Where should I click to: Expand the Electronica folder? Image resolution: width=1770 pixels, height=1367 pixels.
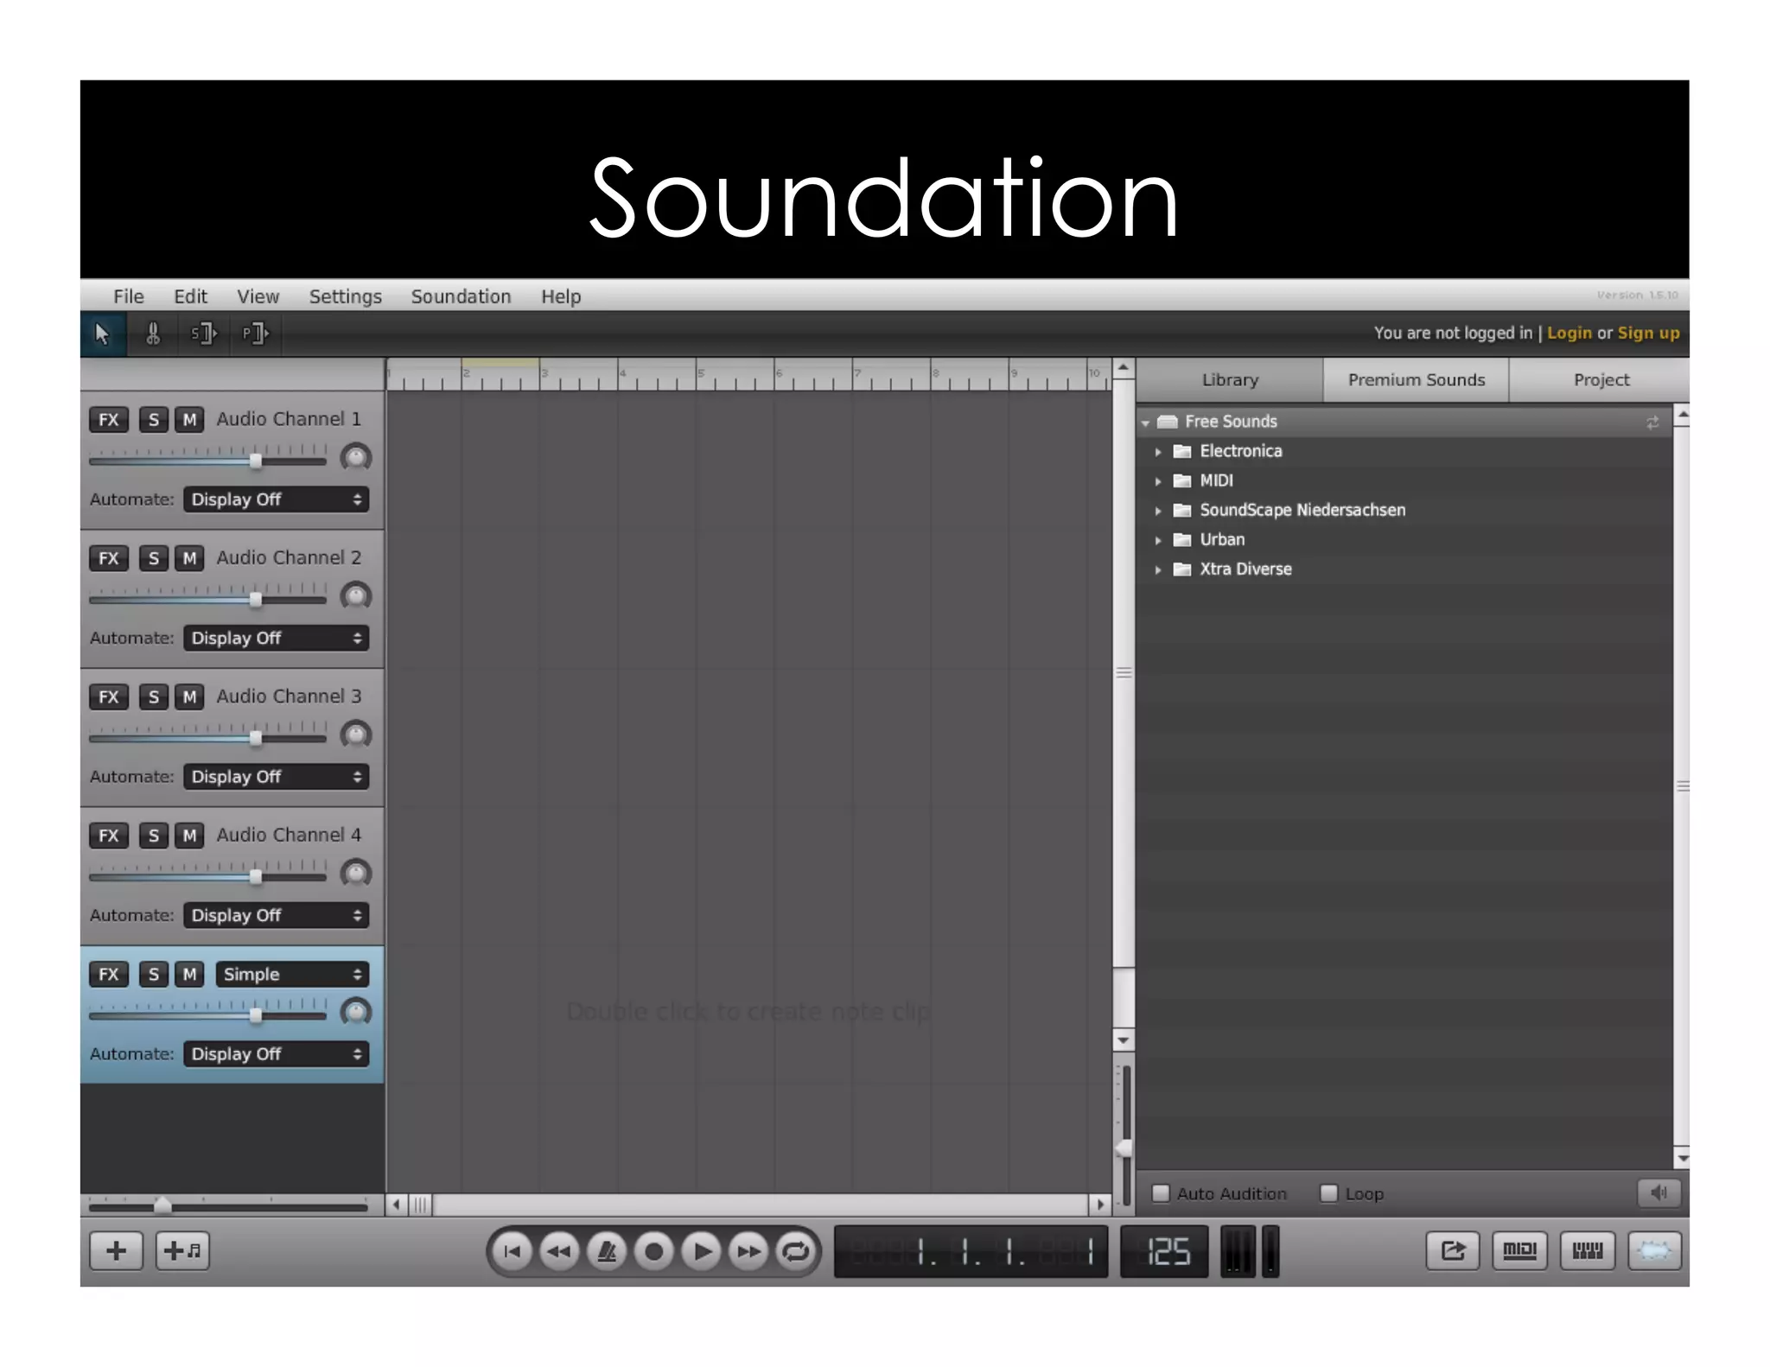click(1158, 452)
